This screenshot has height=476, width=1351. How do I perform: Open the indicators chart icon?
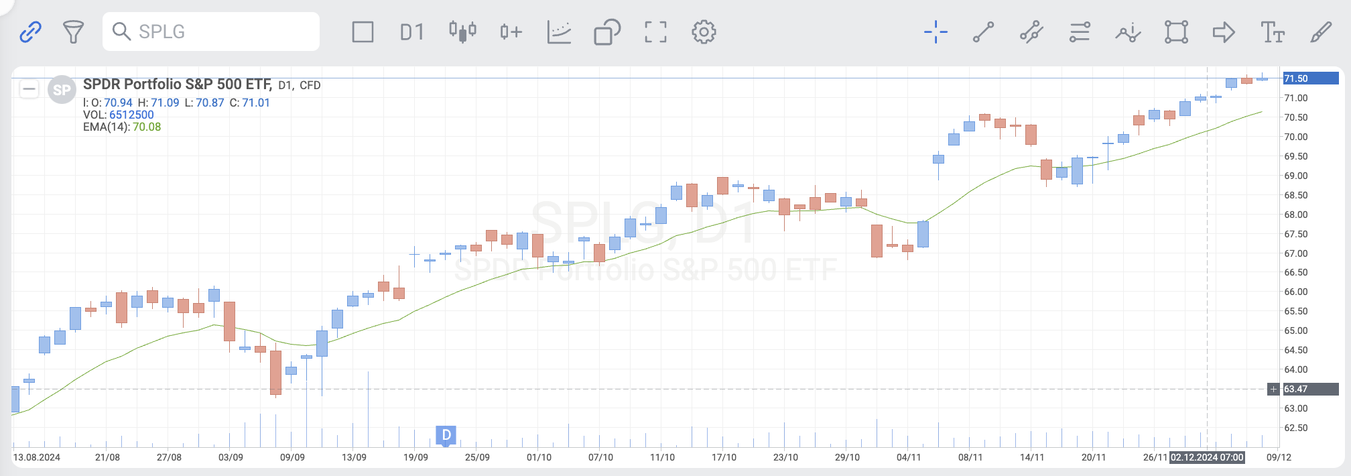coord(559,32)
